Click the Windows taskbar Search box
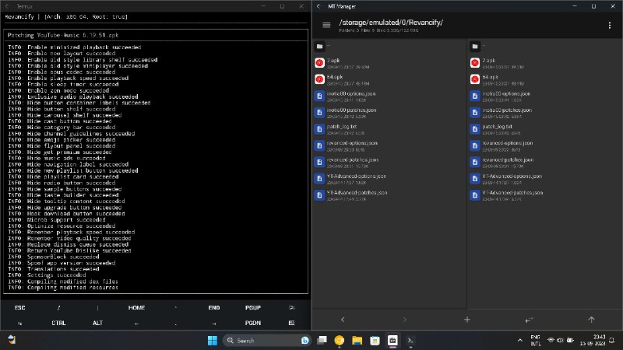 tap(266, 341)
